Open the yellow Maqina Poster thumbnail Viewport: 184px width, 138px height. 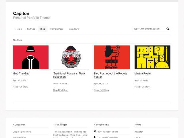[152, 57]
